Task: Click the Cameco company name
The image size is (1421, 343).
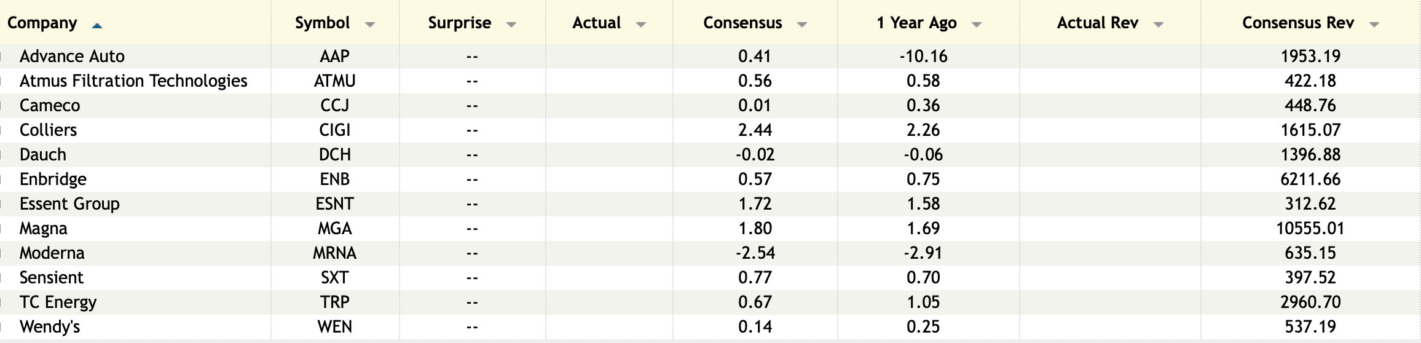Action: (x=50, y=106)
